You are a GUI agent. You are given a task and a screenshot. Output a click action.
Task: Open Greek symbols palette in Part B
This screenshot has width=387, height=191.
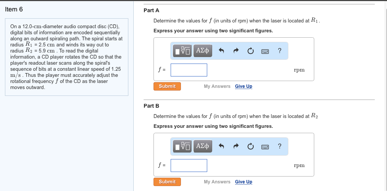coord(203,146)
